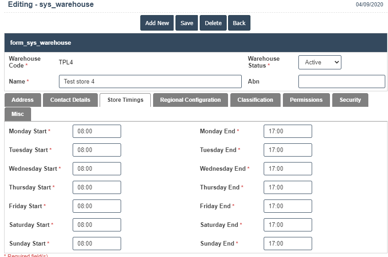This screenshot has width=388, height=257.
Task: Save the warehouse form
Action: pyautogui.click(x=186, y=23)
